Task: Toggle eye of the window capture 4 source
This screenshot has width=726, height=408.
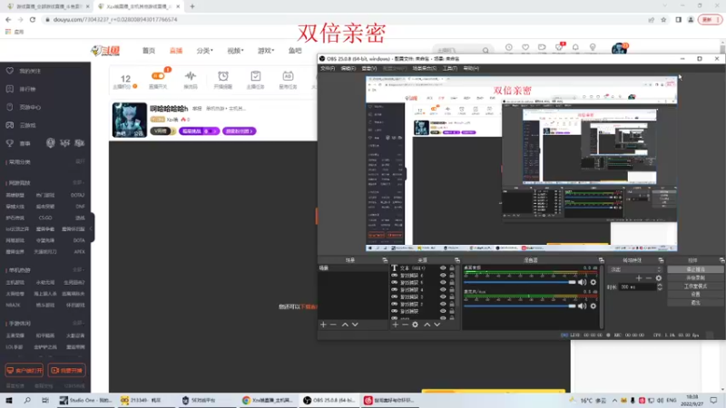Action: tap(443, 289)
